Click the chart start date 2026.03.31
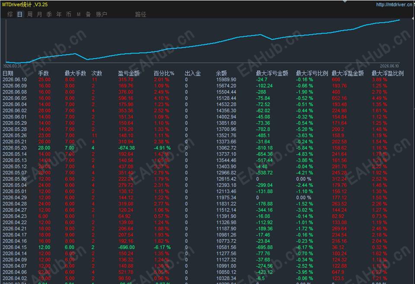 pos(12,66)
